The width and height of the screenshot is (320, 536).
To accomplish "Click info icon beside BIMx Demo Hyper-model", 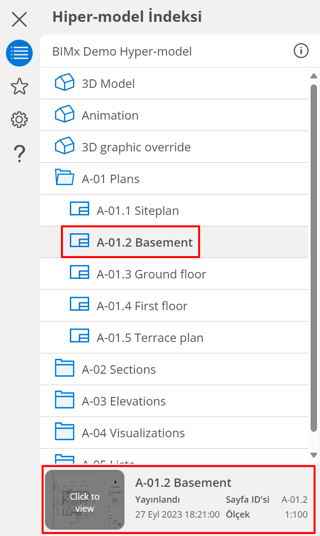I will (301, 51).
